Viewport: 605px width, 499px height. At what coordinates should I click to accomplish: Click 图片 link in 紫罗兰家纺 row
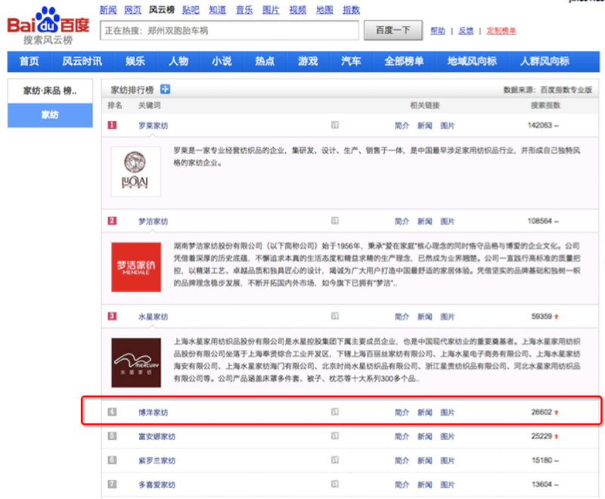point(448,460)
